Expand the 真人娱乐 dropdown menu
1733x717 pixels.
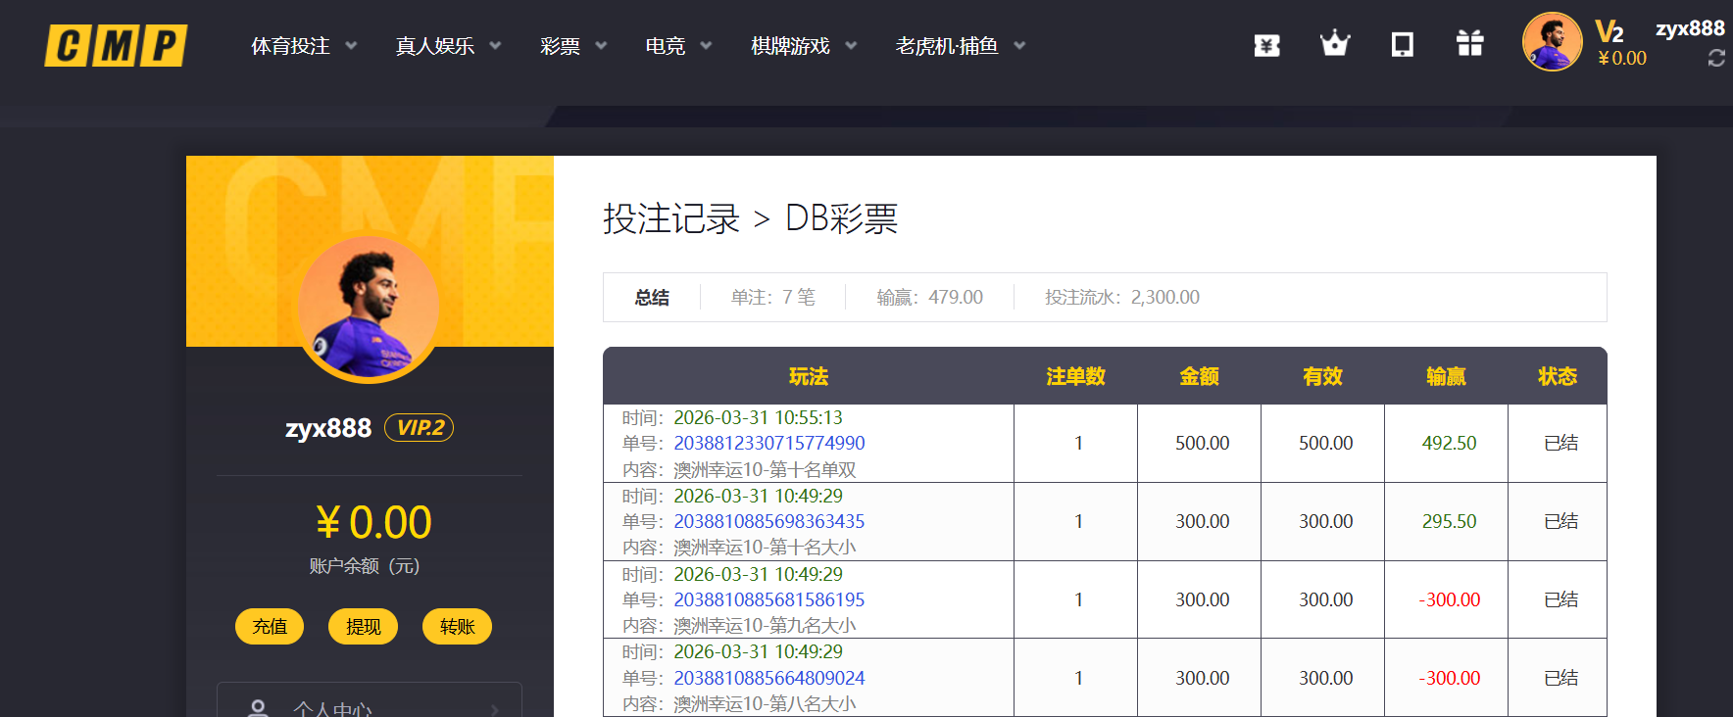click(448, 46)
